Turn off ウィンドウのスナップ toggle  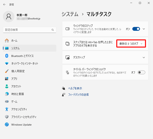pos(136,29)
